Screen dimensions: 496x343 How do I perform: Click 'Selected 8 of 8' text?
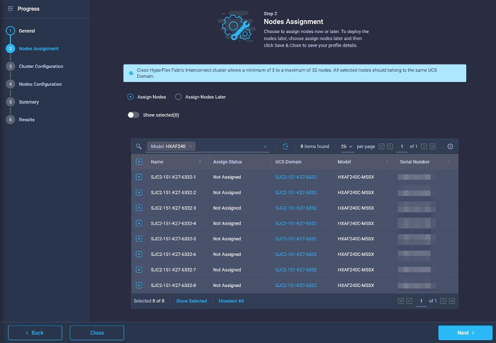[x=149, y=301]
